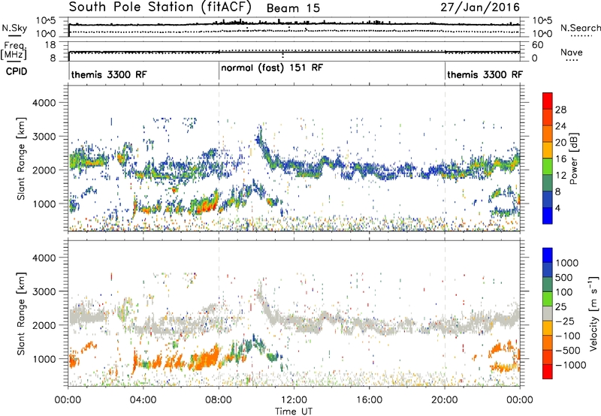Pick the red segment below -1000 on Velocity colorbar

[548, 372]
